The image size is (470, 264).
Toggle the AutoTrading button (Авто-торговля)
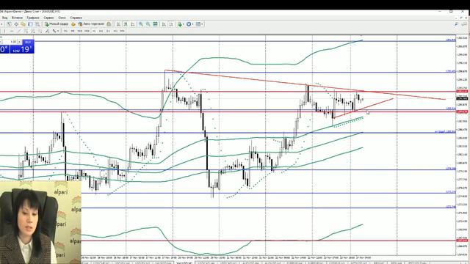tap(91, 24)
